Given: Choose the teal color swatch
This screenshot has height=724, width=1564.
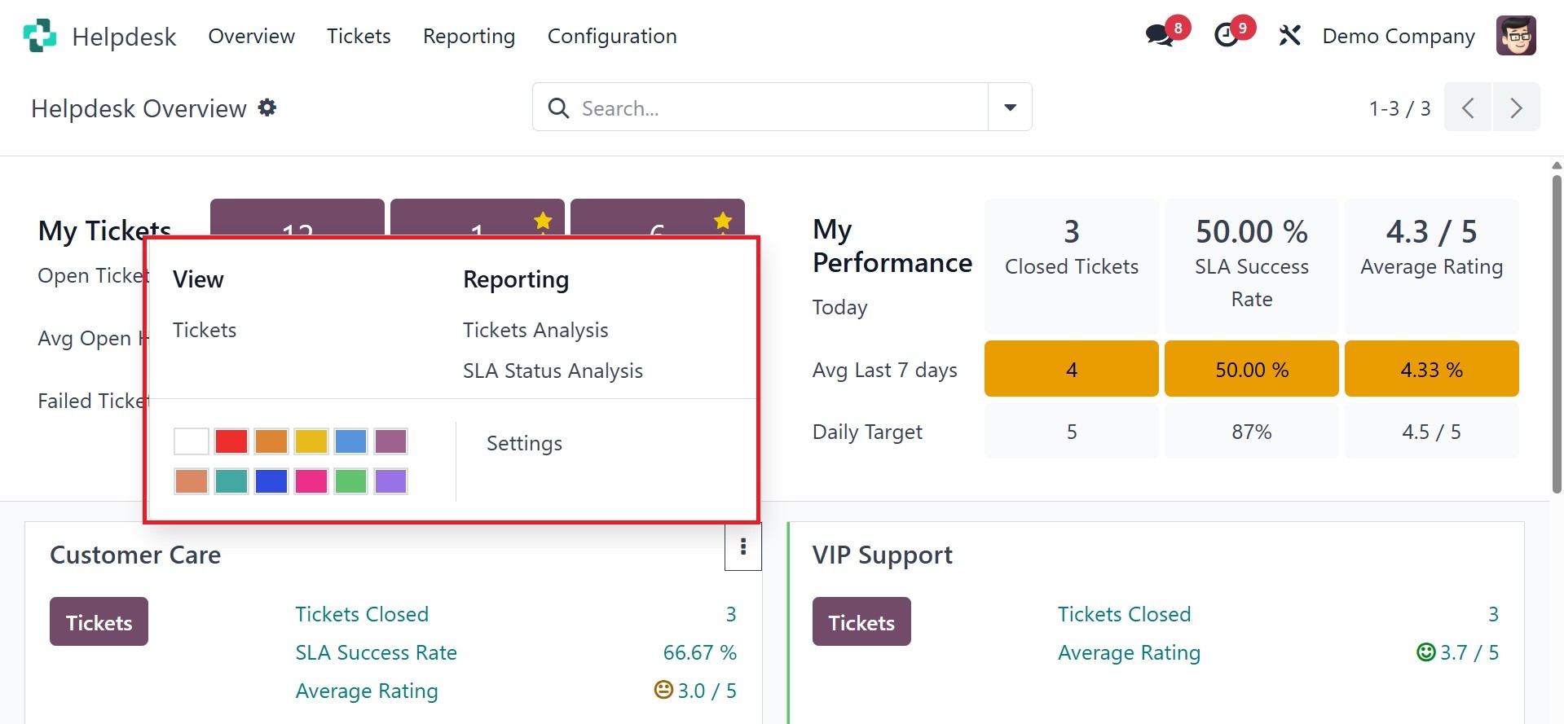Looking at the screenshot, I should tap(231, 481).
